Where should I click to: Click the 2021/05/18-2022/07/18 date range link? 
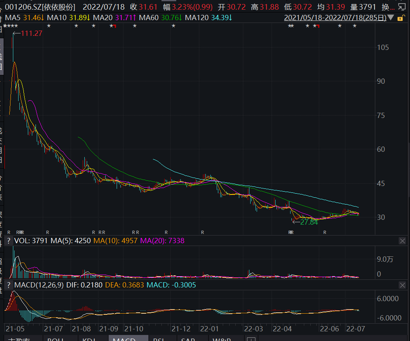point(335,18)
